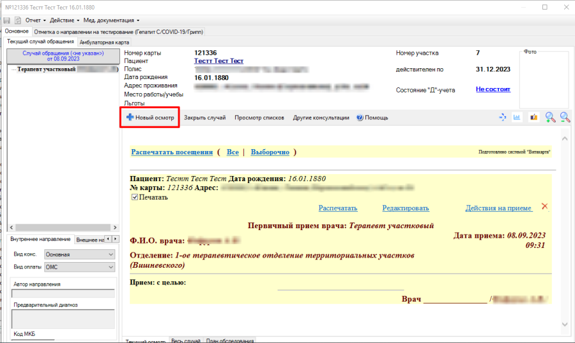The width and height of the screenshot is (575, 343).
Task: Click the refresh document icon in toolbar
Action: pyautogui.click(x=17, y=20)
